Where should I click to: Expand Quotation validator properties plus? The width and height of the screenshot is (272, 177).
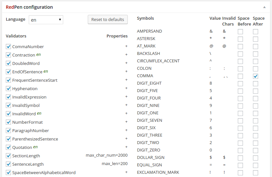(126, 147)
